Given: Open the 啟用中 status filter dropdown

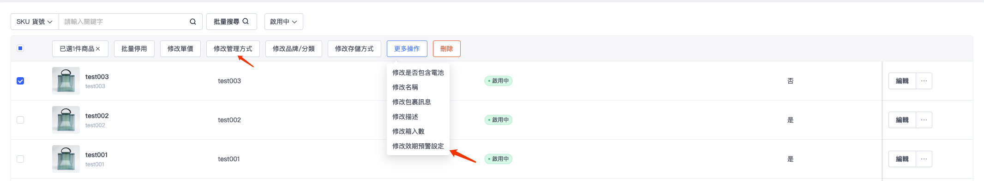Looking at the screenshot, I should point(283,22).
